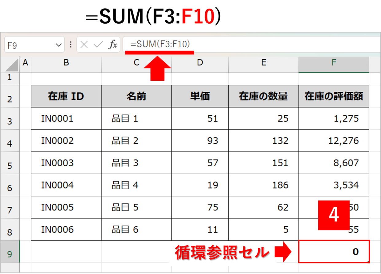Select unit price cell with value 19
The height and width of the screenshot is (274, 381).
(x=200, y=185)
